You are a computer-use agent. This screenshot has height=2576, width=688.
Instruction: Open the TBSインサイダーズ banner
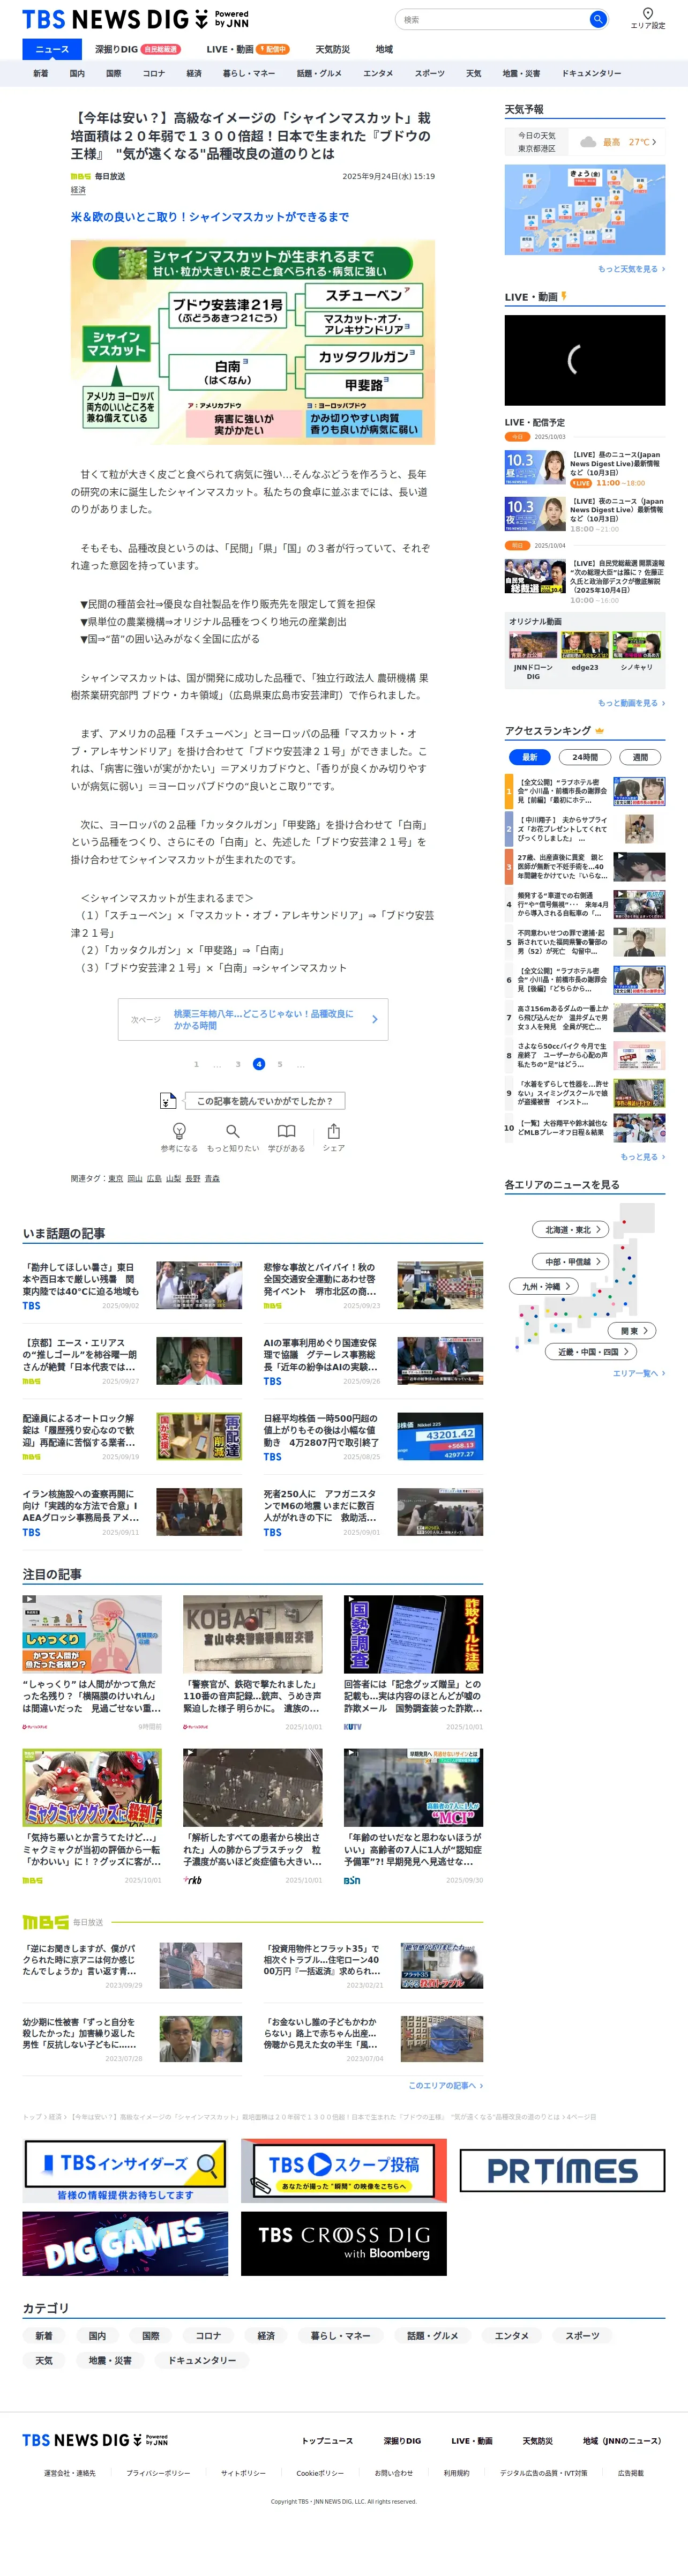coord(126,2171)
